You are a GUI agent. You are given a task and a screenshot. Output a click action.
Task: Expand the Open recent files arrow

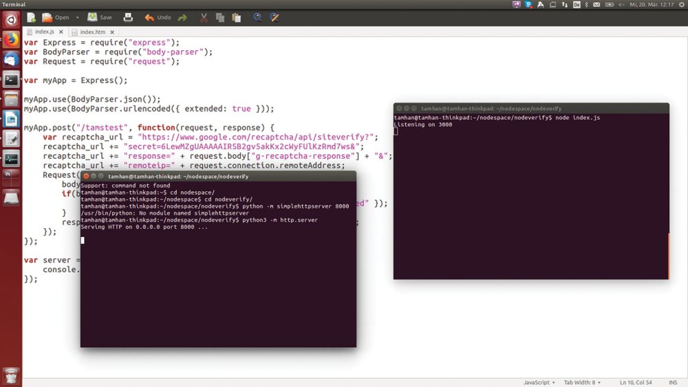pos(77,18)
